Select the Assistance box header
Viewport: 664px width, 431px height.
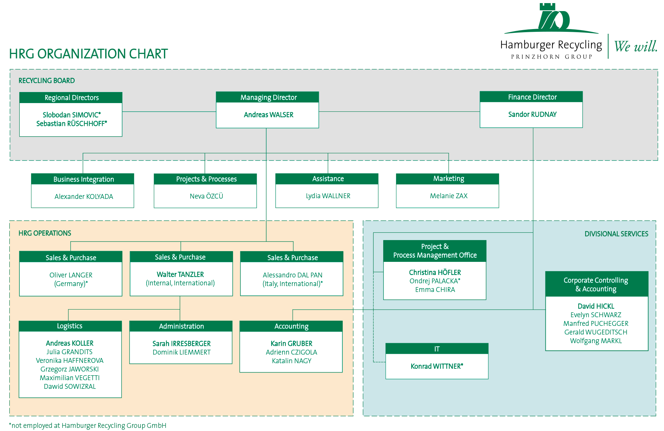point(327,178)
